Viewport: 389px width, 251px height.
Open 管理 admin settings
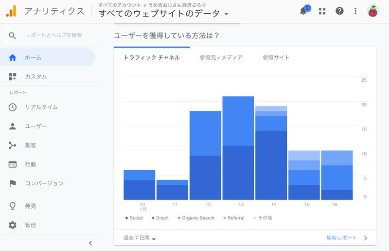pyautogui.click(x=30, y=225)
